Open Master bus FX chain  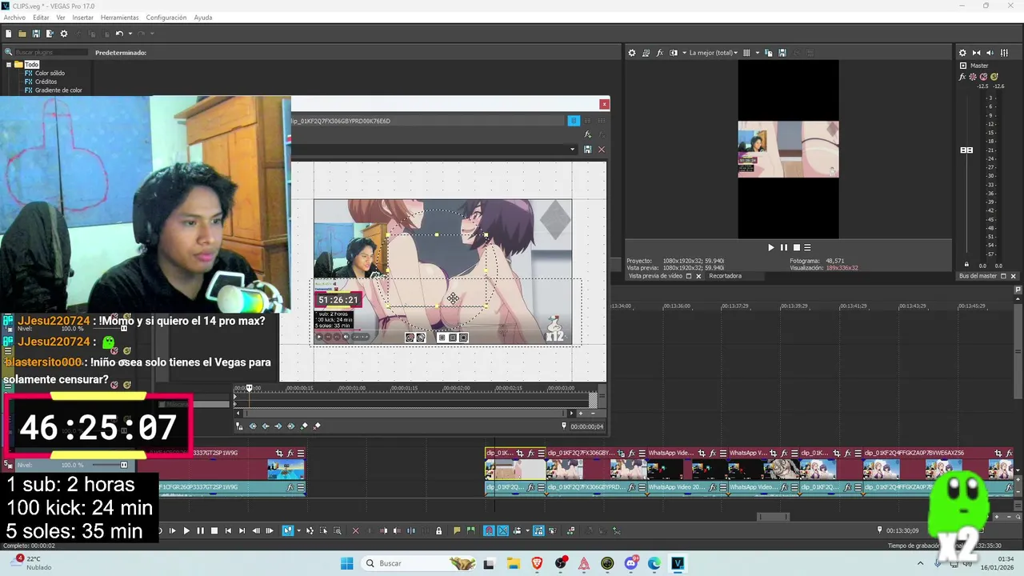coord(963,78)
